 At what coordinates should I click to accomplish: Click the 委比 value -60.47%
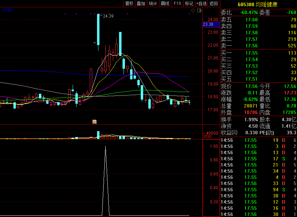(249, 13)
